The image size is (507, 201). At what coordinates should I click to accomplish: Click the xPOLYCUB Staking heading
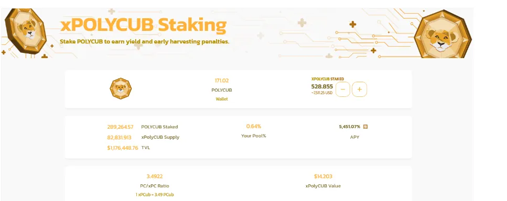point(143,25)
